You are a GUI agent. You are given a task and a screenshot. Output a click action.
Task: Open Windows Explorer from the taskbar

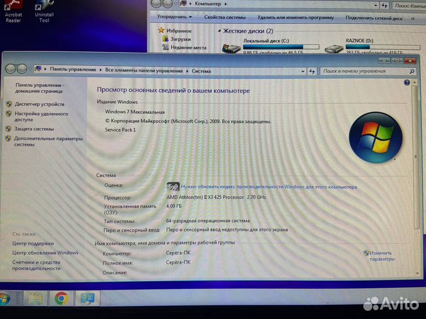[35, 298]
